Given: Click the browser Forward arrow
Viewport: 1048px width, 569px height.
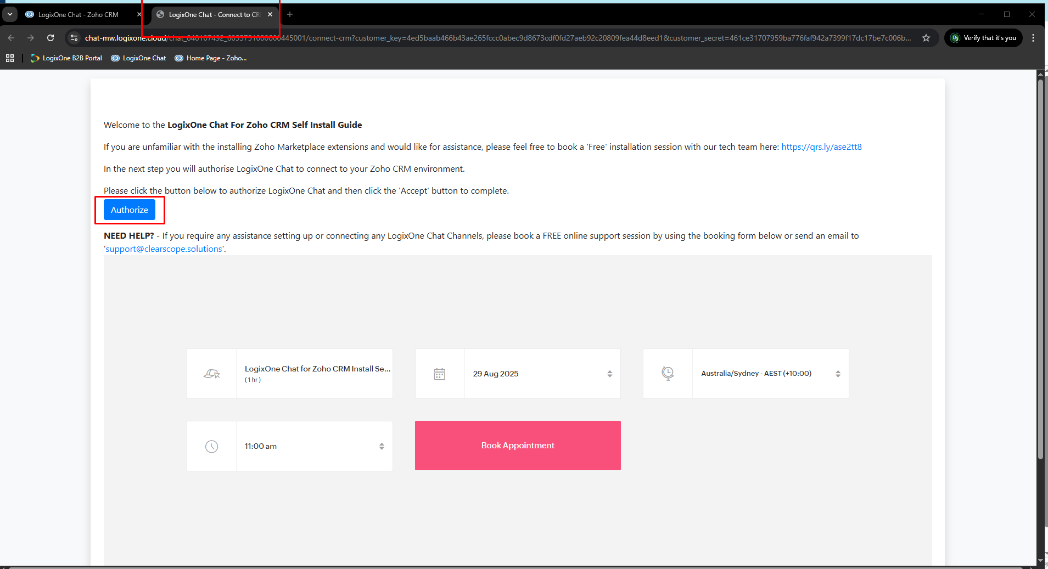Looking at the screenshot, I should [31, 38].
